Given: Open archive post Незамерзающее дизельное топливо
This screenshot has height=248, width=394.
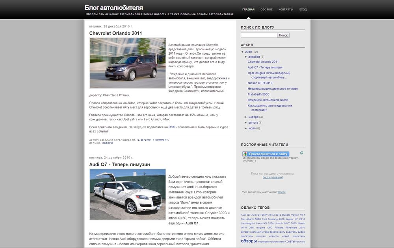Looking at the screenshot, I should [273, 89].
